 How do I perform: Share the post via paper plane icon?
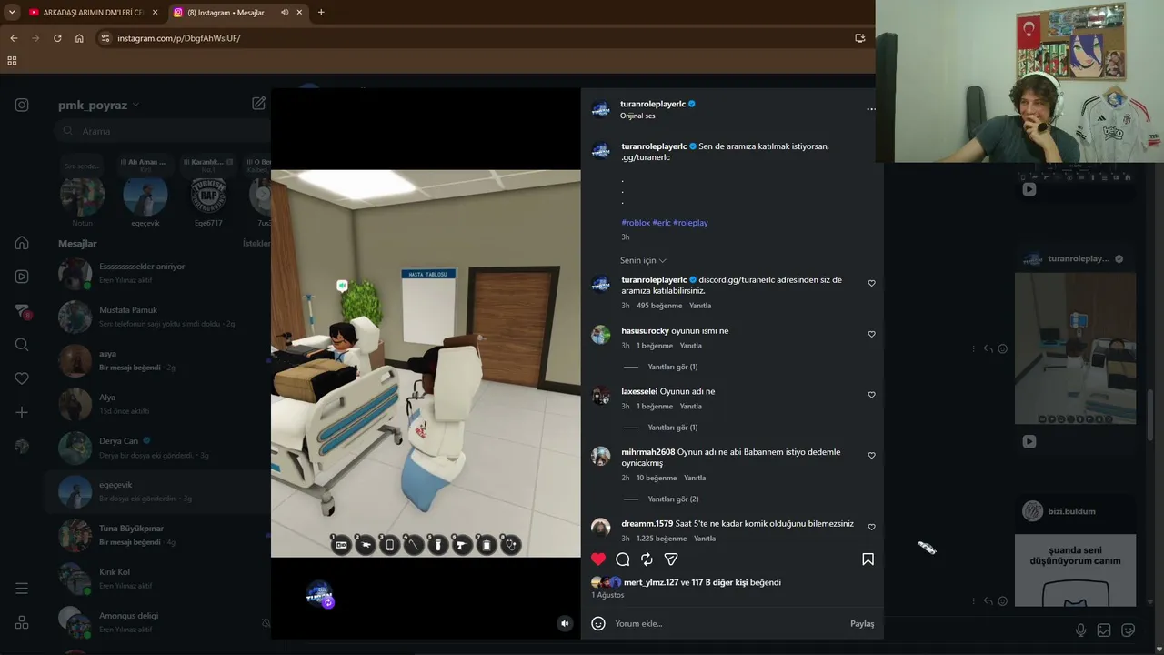tap(671, 559)
